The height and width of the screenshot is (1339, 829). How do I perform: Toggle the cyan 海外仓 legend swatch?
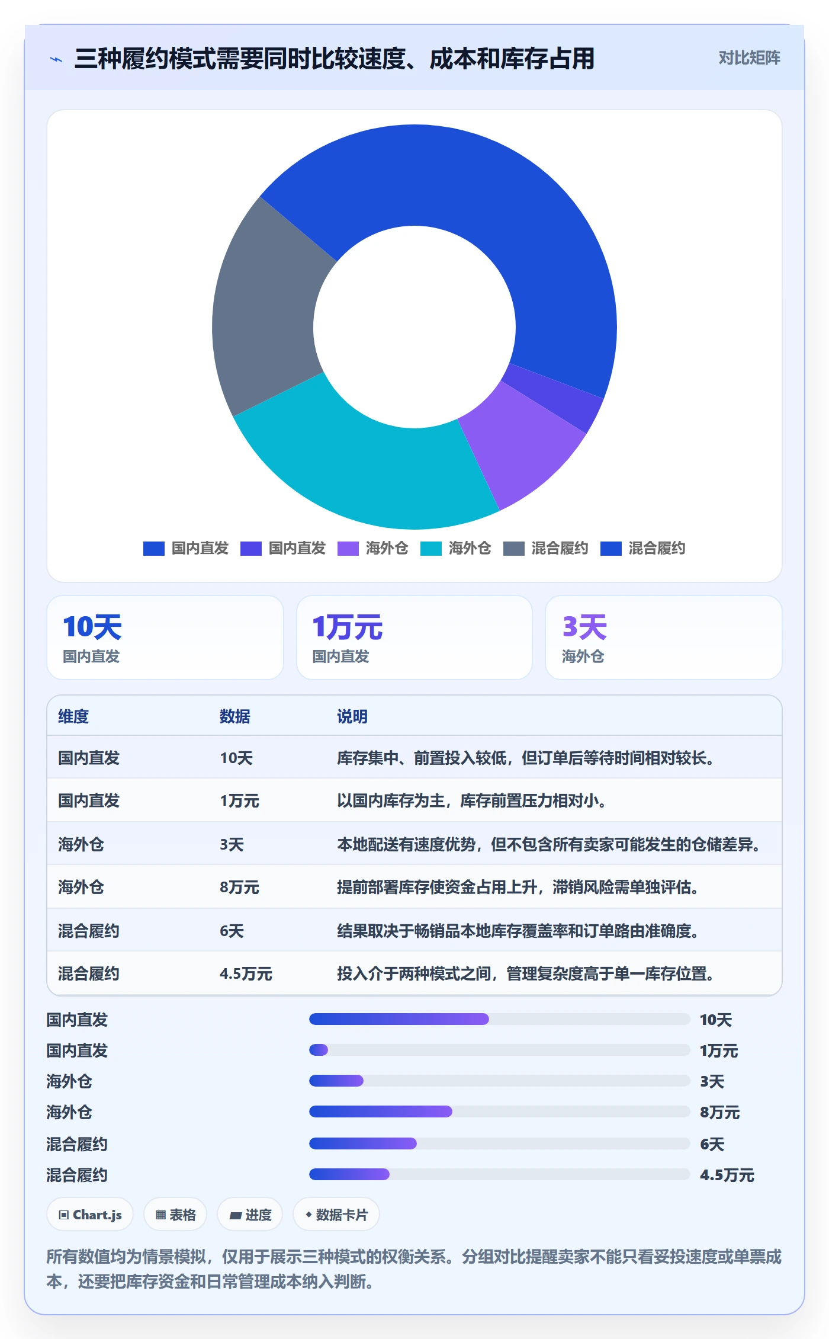pos(431,549)
